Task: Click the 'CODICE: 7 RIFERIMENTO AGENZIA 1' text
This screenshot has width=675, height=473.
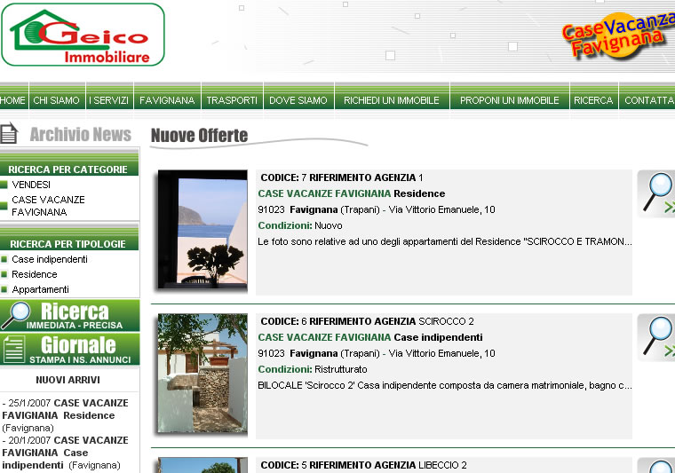Action: [342, 177]
